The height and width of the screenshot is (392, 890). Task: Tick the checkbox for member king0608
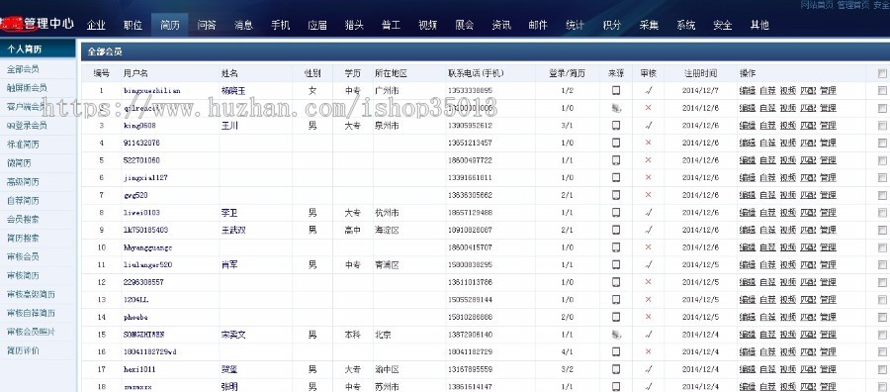pyautogui.click(x=882, y=125)
